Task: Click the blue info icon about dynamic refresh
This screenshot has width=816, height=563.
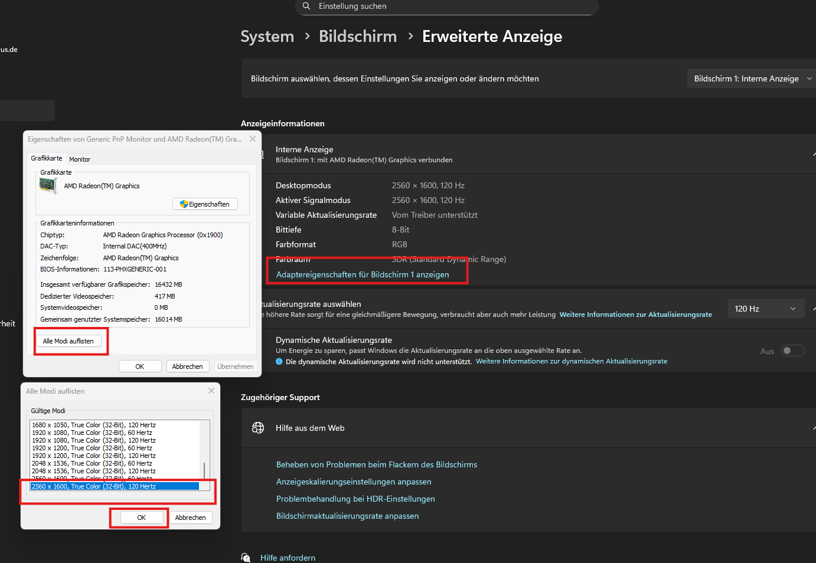Action: click(x=279, y=361)
